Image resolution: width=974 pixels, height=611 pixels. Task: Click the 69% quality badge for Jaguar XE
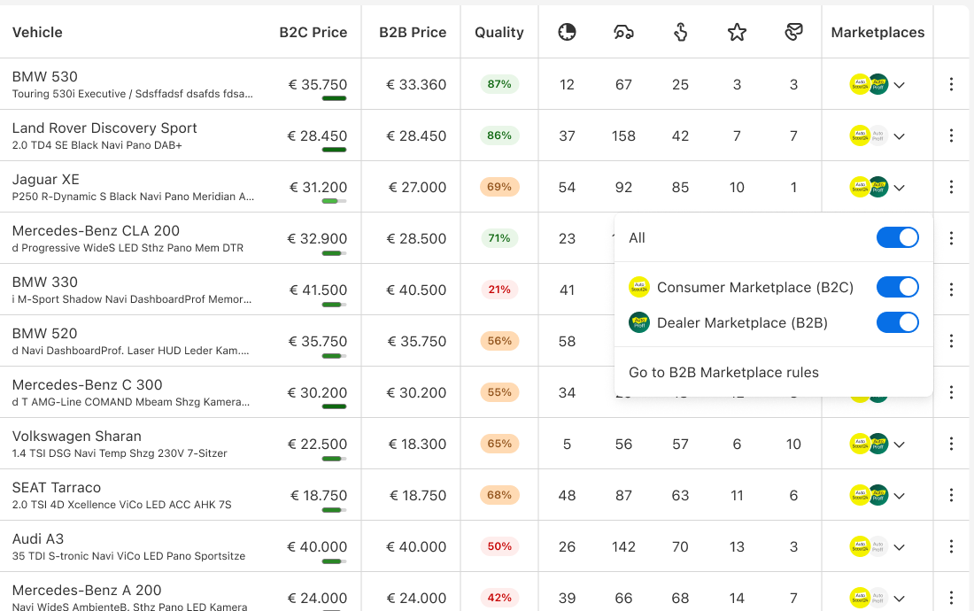click(x=499, y=187)
